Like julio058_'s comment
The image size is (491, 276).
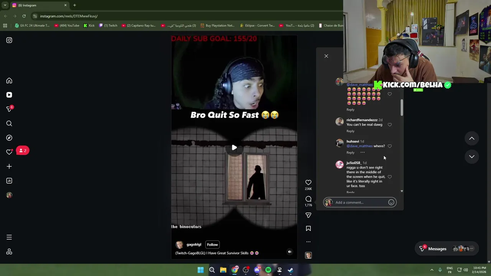click(390, 177)
